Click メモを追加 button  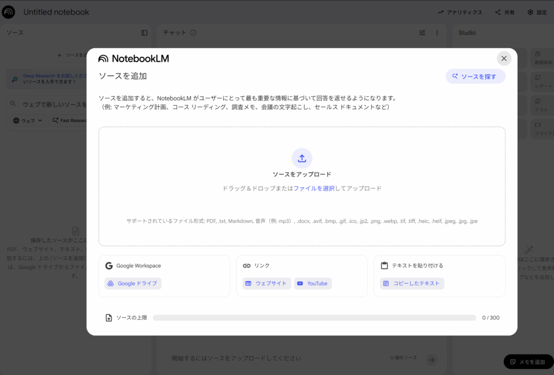tap(526, 361)
